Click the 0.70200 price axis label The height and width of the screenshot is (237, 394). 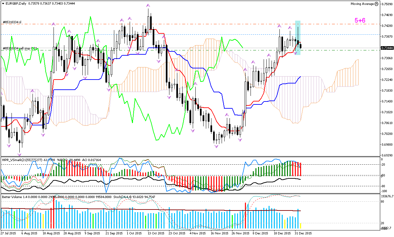click(387, 134)
